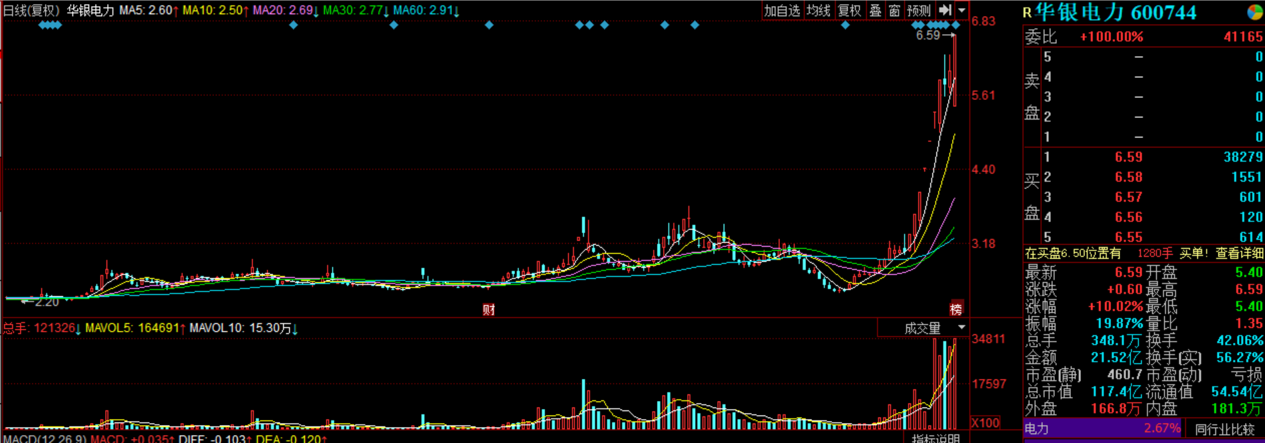Screen dimensions: 1265x443
Task: Click the 内盘 181.3万 value
Action: 1238,408
